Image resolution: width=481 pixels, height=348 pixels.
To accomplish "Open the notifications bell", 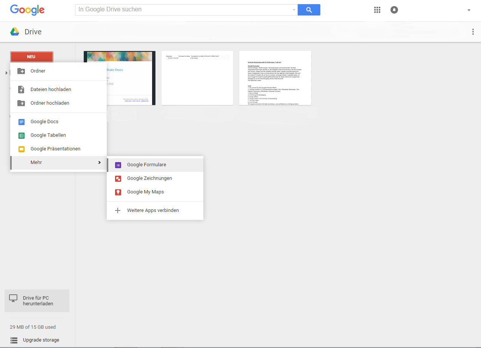I will click(x=394, y=10).
